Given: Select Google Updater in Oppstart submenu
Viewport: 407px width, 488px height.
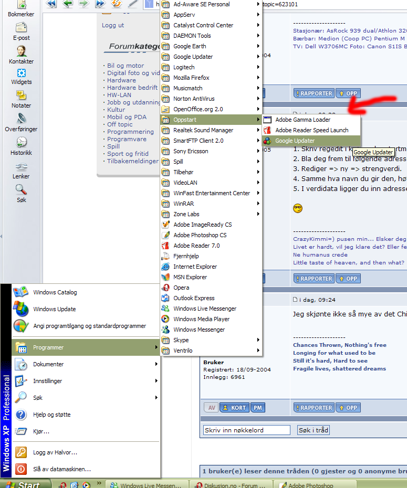Looking at the screenshot, I should tap(311, 141).
